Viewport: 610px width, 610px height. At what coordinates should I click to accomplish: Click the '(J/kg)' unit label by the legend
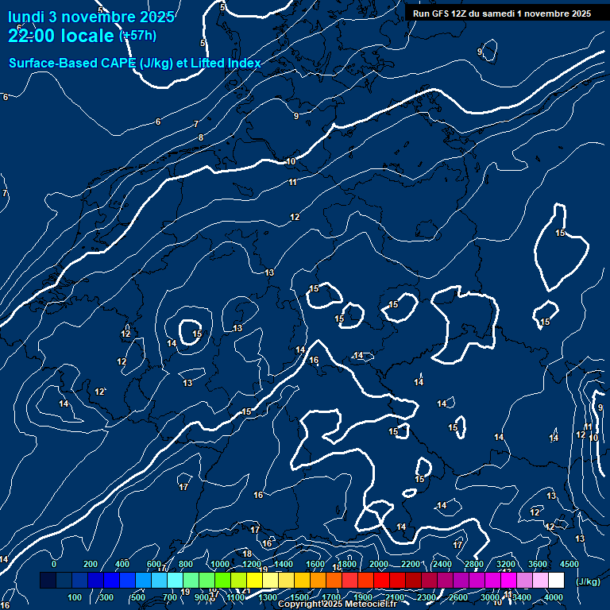(x=588, y=581)
